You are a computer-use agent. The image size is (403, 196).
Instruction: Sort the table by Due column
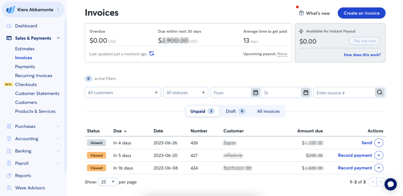click(x=120, y=131)
